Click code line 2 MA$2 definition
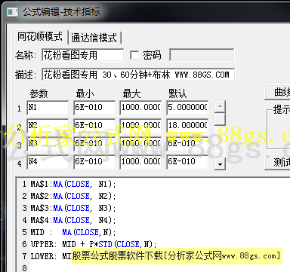The image size is (290, 272). click(x=73, y=196)
